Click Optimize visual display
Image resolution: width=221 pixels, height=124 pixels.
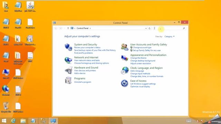140,86
